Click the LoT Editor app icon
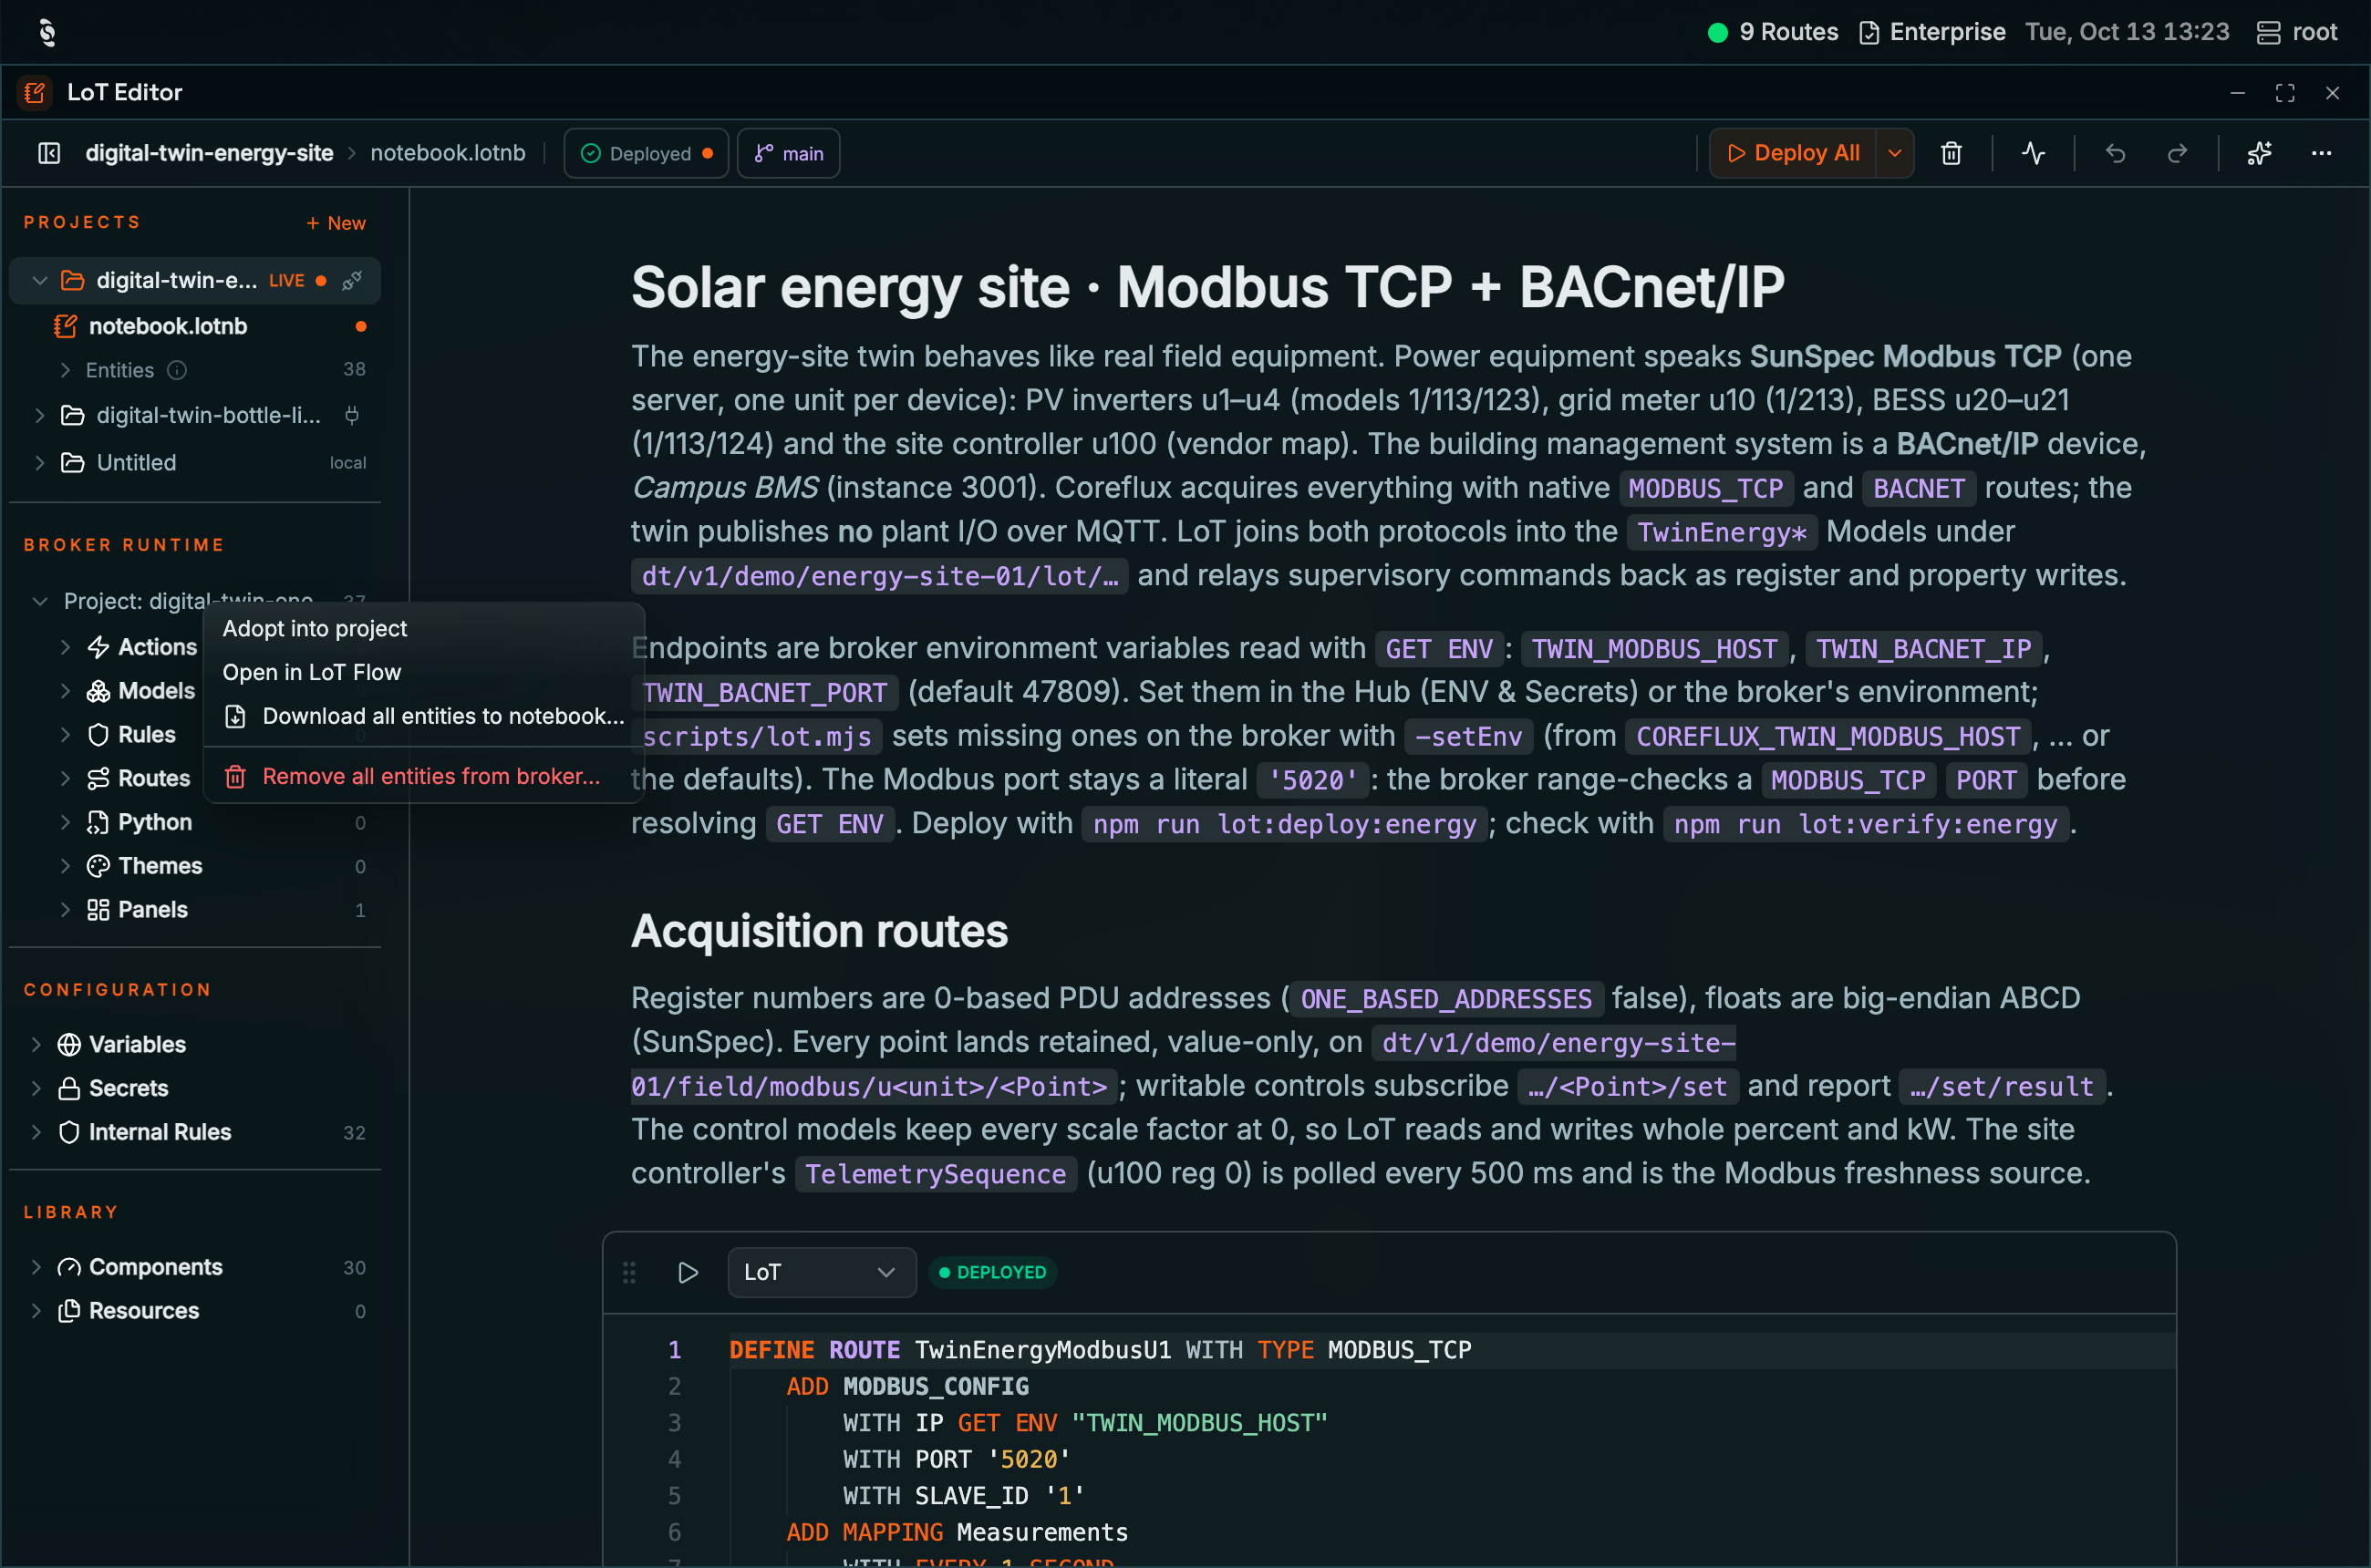Screen dimensions: 2371x1568 35,92
